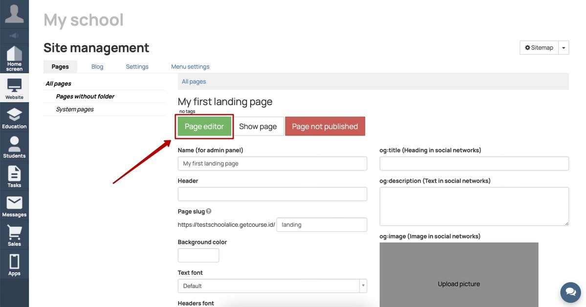
Task: Click the Header input field
Action: [x=272, y=194]
